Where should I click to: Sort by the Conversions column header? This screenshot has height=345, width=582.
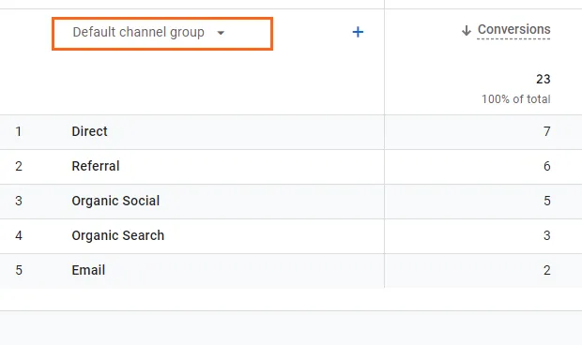coord(513,29)
